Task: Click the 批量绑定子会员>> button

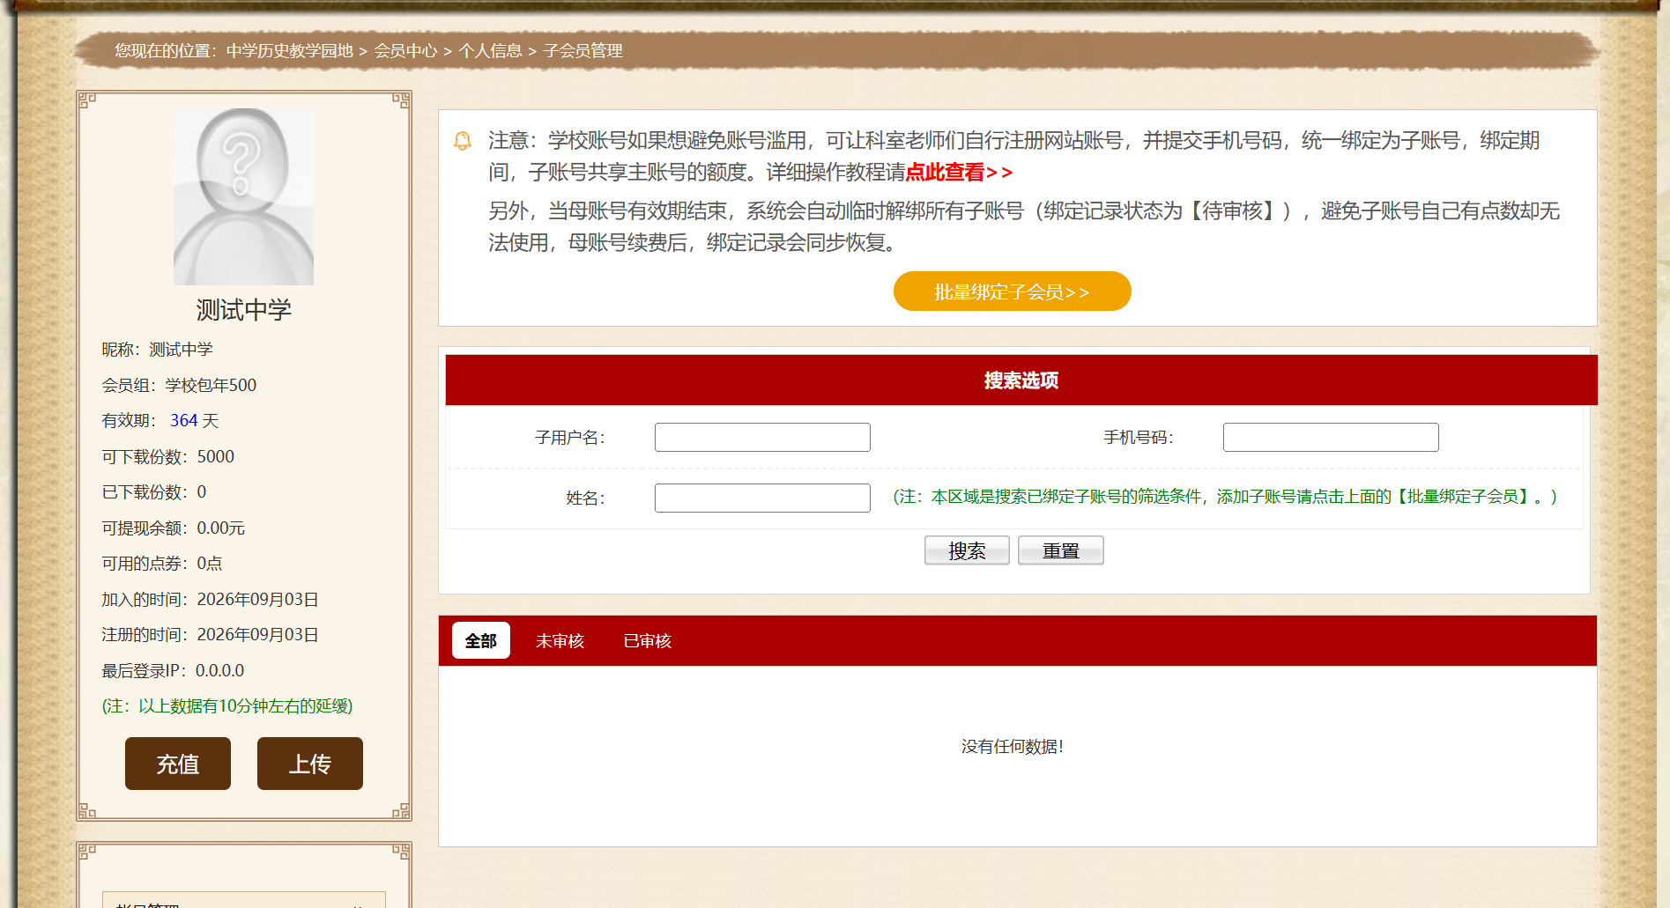Action: click(1012, 292)
